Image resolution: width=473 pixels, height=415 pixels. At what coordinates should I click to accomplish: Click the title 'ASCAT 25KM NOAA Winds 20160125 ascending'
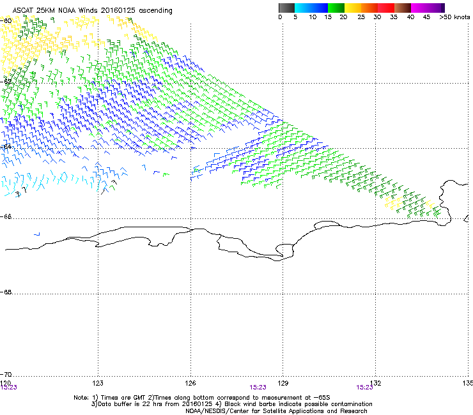click(x=92, y=11)
